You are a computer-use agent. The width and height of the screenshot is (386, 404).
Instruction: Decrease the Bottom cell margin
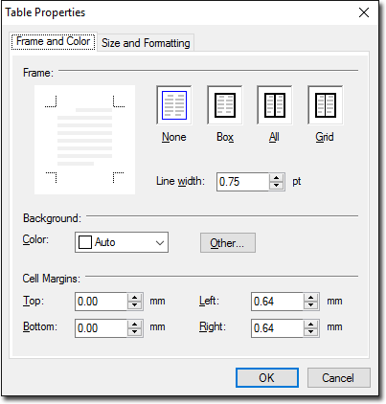click(135, 332)
